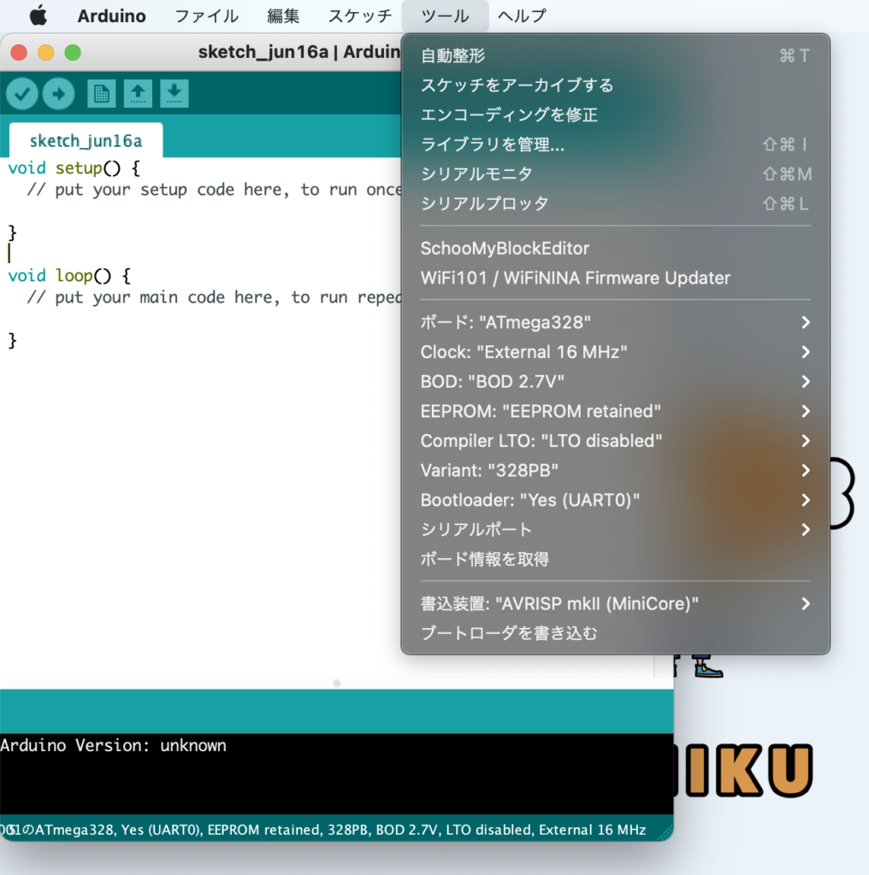This screenshot has height=875, width=869.
Task: Click the Upload arrow toolbar icon
Action: [59, 93]
